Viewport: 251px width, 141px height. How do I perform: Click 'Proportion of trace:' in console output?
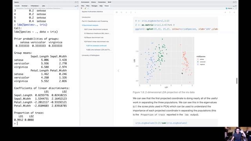click(x=29, y=113)
